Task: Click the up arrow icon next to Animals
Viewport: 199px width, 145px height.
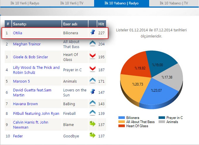Action: [x=92, y=81]
